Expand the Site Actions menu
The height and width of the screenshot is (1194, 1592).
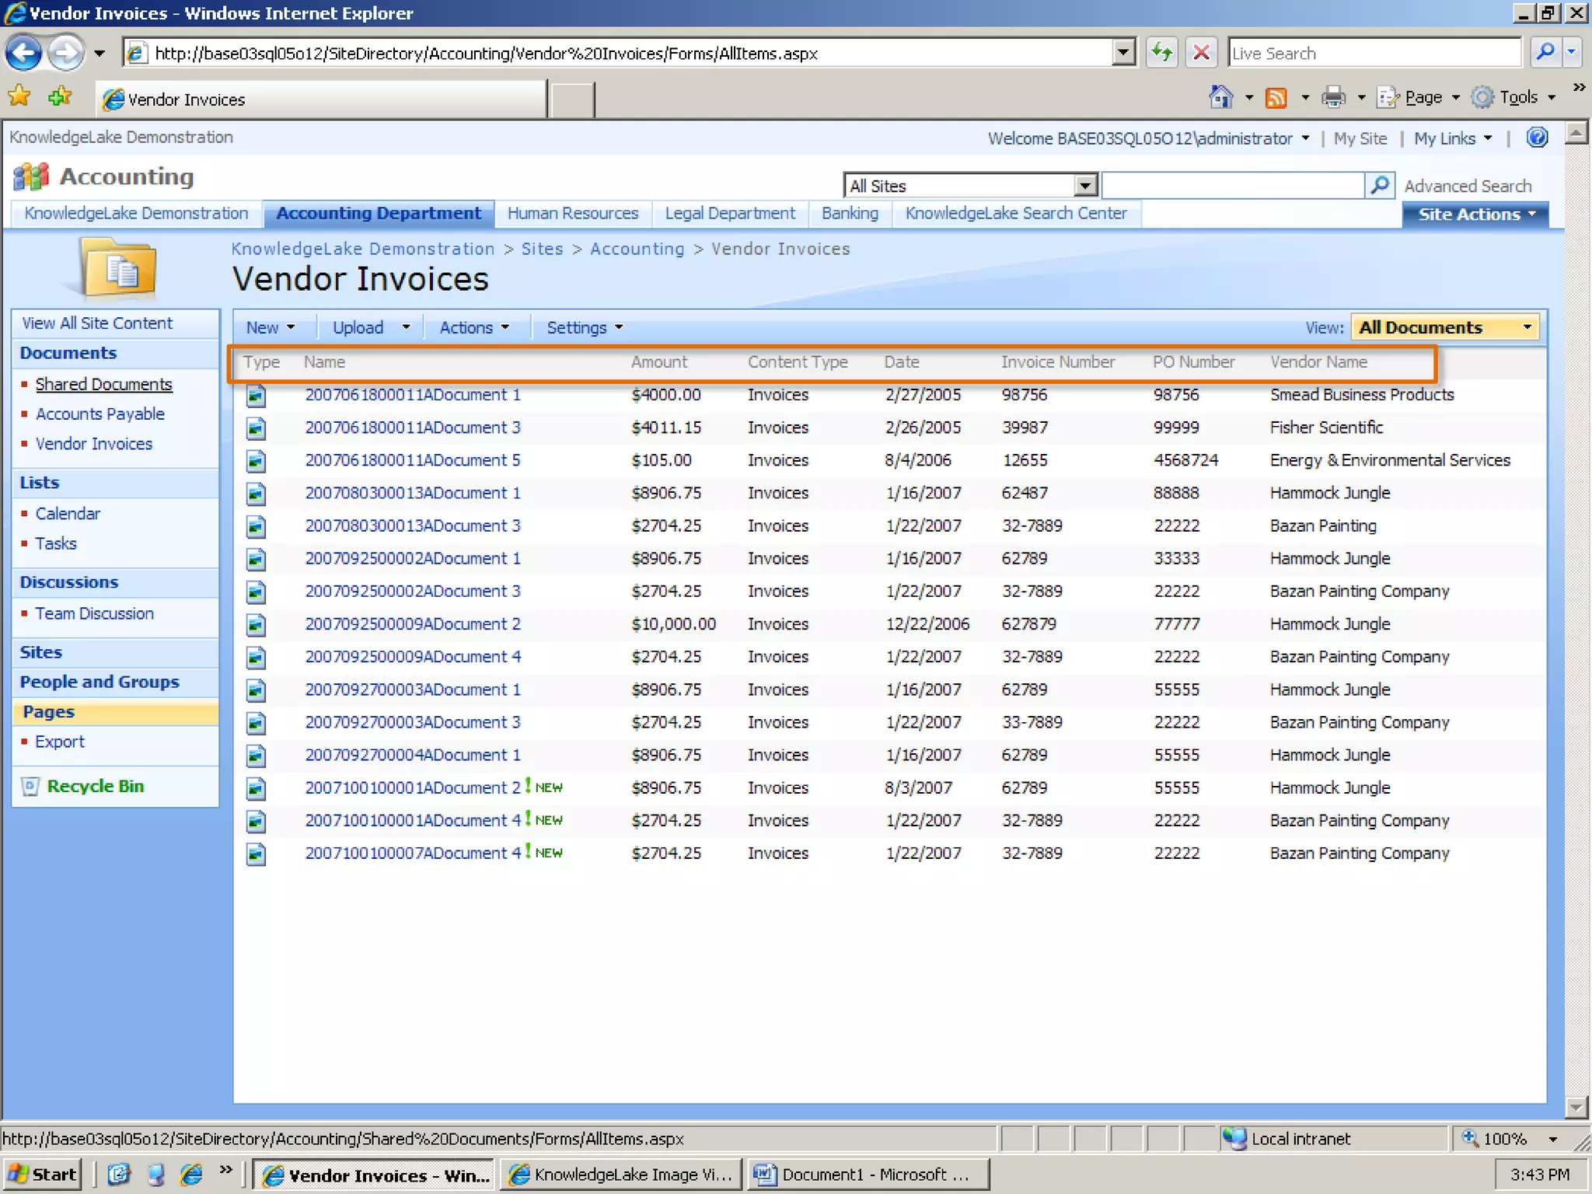[x=1475, y=215]
